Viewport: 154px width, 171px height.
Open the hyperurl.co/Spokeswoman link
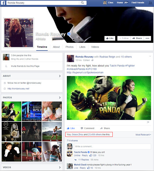[85, 73]
